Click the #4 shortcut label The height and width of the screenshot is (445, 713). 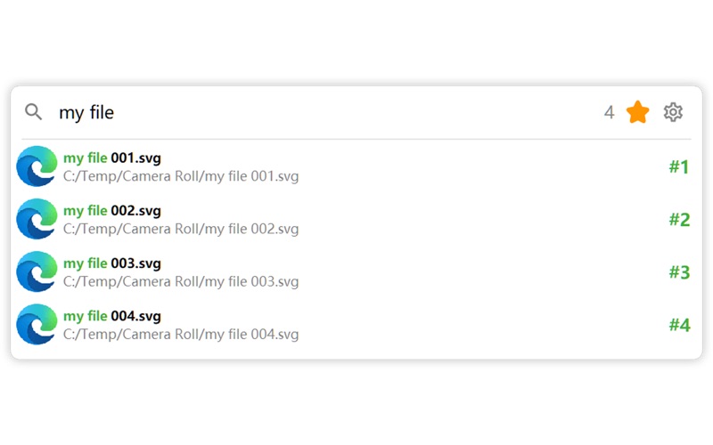(x=679, y=325)
